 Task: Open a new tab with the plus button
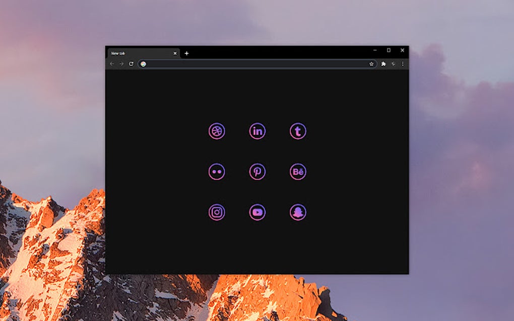click(186, 52)
